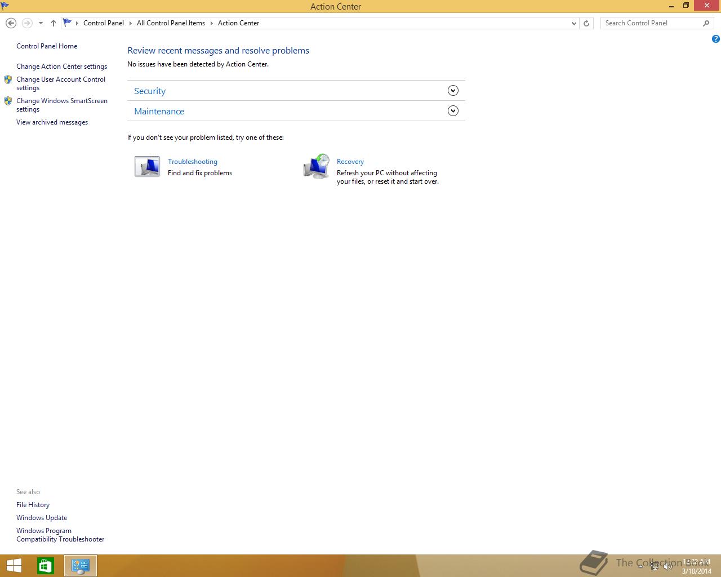This screenshot has height=577, width=721.
Task: Click the forward navigation arrow
Action: click(x=27, y=23)
